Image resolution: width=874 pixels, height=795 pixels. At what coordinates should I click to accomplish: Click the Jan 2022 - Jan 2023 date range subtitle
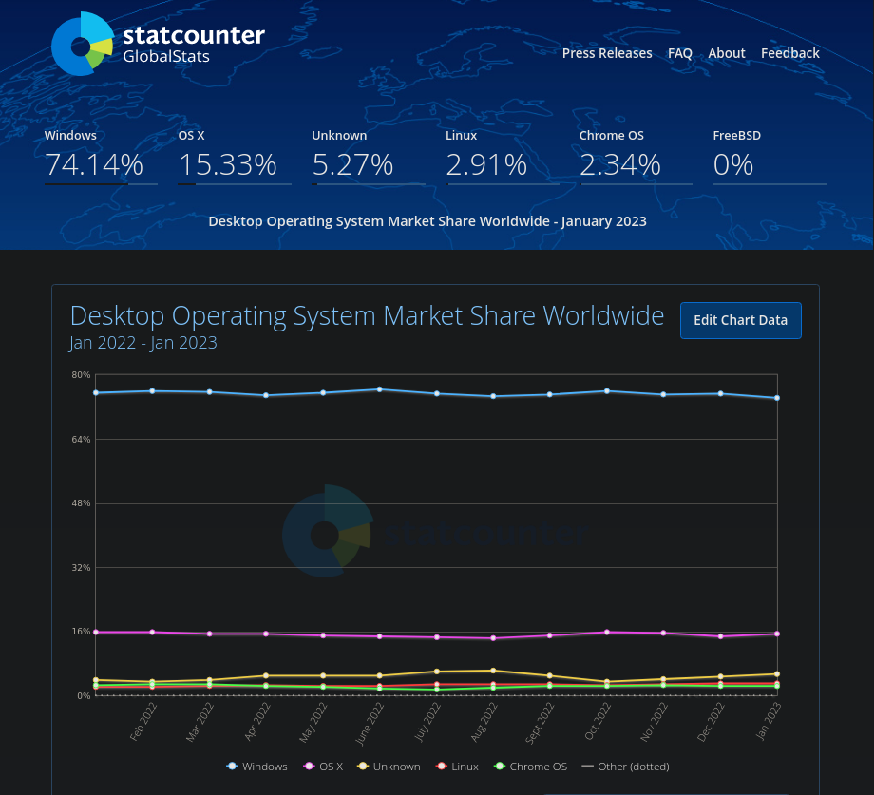coord(143,343)
